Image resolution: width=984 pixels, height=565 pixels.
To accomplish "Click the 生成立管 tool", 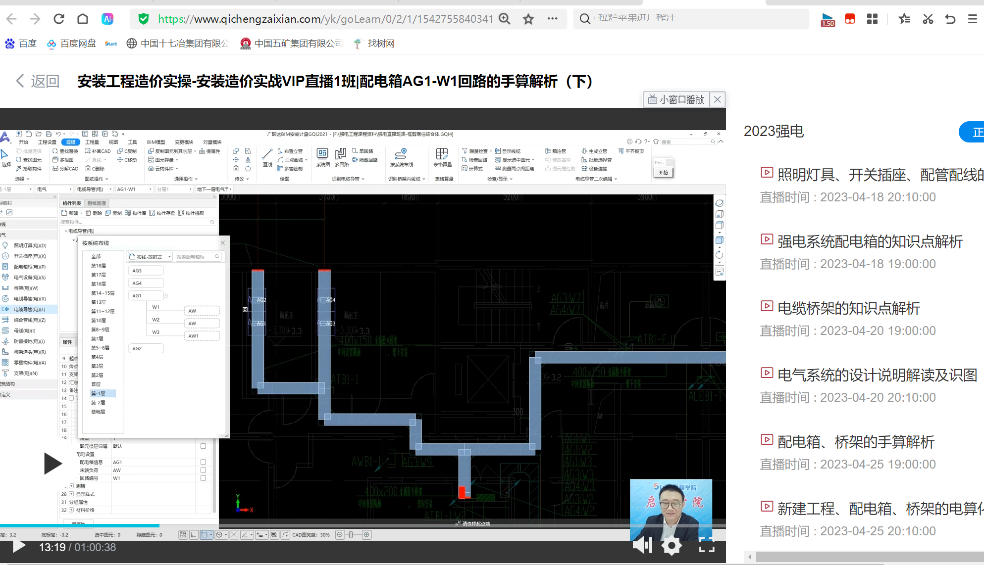I will click(x=594, y=151).
